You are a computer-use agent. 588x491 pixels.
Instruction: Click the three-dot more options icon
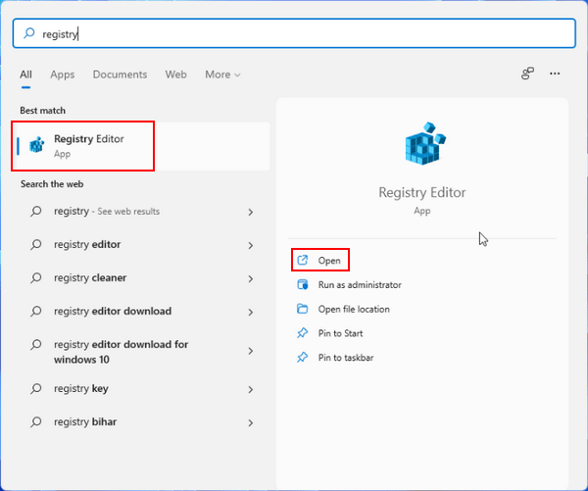[x=555, y=74]
